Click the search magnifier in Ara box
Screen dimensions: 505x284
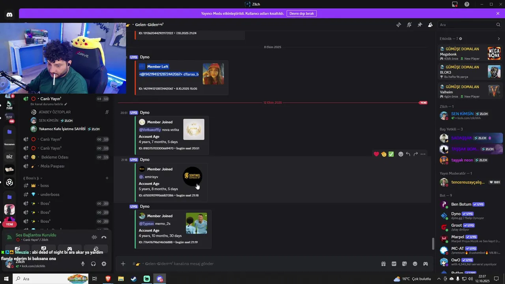click(498, 24)
